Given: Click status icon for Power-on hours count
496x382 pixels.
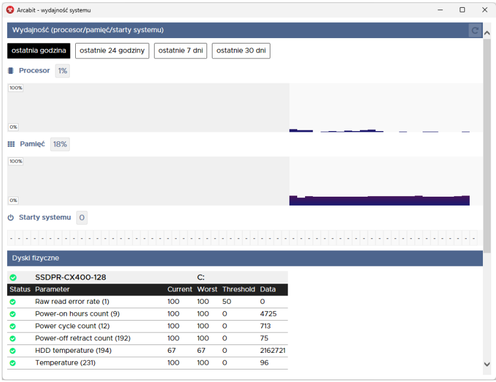Looking at the screenshot, I should pyautogui.click(x=13, y=314).
